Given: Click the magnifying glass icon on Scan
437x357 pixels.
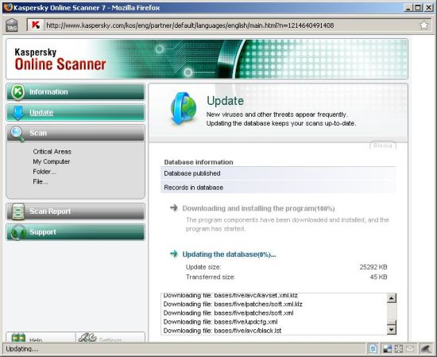Looking at the screenshot, I should click(x=17, y=134).
